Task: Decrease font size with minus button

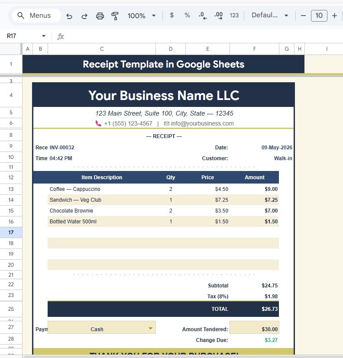Action: 303,16
